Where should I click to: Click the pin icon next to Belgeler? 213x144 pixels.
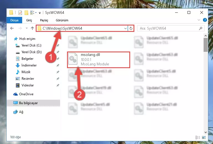tap(58, 59)
